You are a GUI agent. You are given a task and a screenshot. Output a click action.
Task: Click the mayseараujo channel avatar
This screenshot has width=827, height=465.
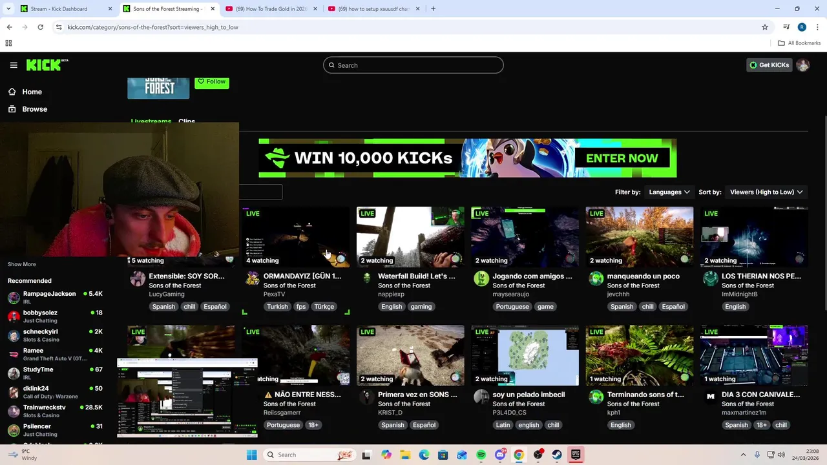(x=481, y=278)
